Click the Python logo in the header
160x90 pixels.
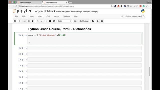tap(143, 11)
